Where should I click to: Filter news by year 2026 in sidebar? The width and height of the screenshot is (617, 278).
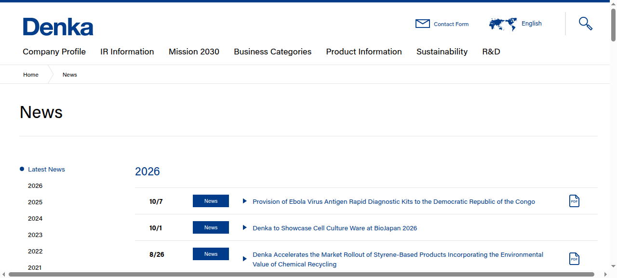point(35,185)
